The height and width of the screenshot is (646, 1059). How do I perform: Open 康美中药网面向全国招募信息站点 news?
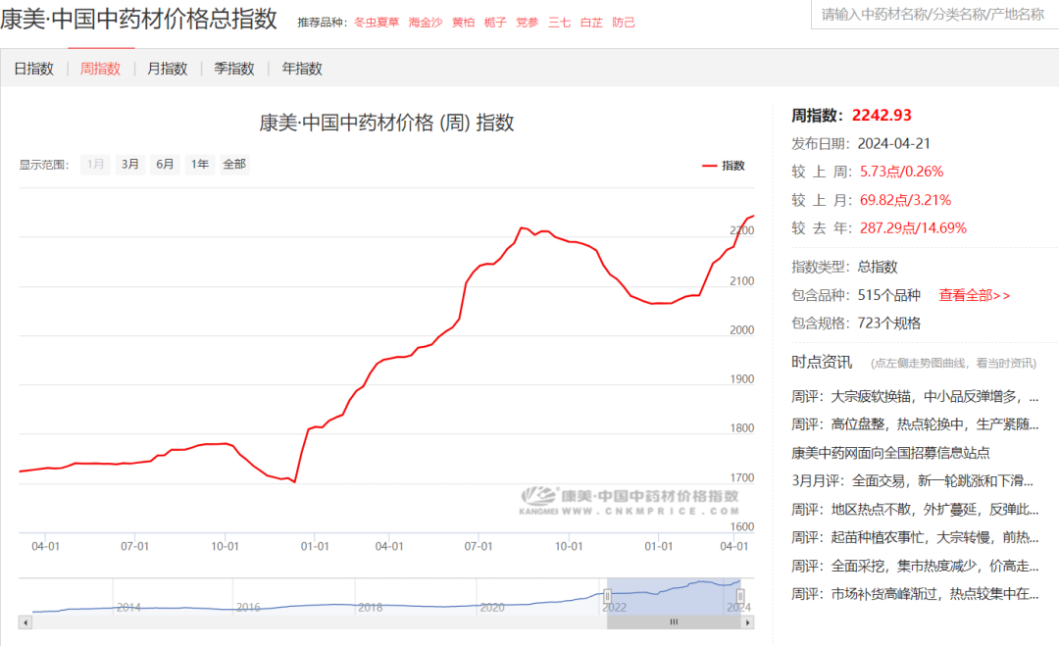[890, 452]
